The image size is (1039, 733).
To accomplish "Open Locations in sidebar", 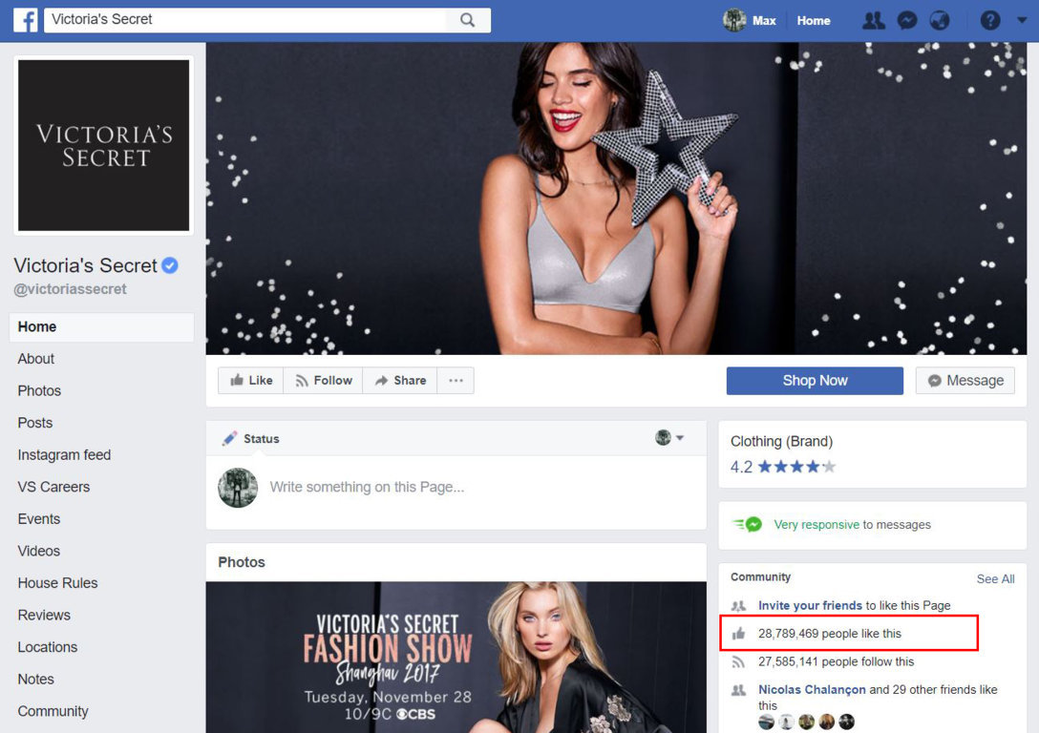I will point(48,647).
